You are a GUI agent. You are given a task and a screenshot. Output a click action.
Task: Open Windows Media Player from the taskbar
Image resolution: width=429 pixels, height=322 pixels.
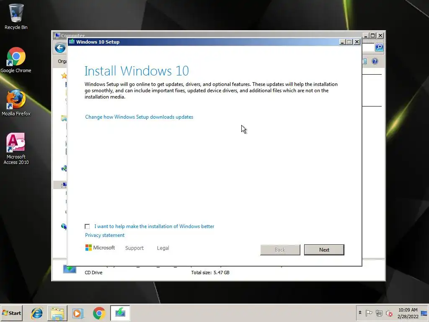click(78, 313)
